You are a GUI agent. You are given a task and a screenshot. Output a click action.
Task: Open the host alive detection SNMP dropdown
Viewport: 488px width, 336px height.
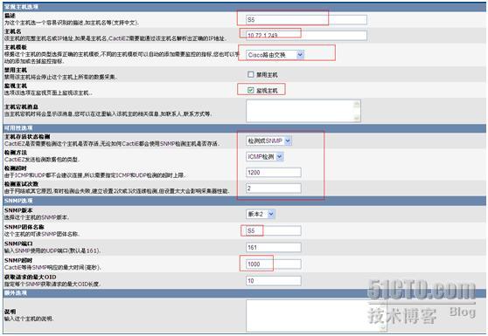268,141
